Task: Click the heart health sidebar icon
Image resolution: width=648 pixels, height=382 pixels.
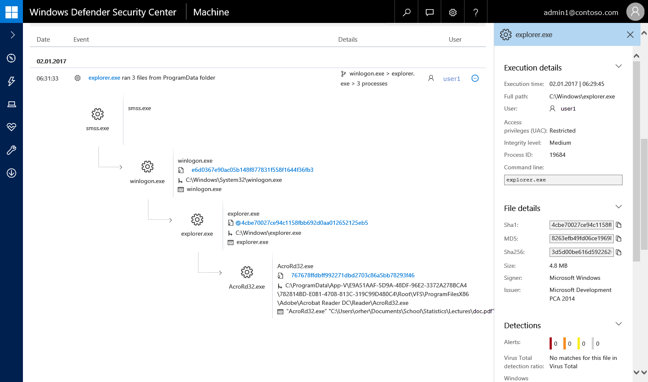Action: 11,127
